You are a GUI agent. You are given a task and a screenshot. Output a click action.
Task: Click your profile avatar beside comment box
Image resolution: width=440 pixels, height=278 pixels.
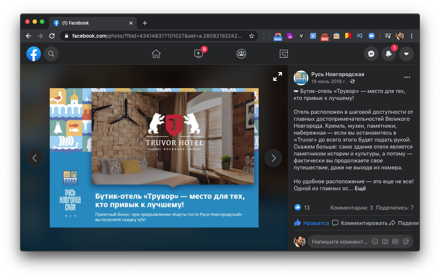[300, 241]
